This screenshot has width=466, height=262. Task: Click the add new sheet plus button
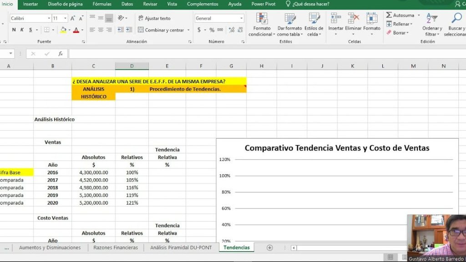click(269, 248)
